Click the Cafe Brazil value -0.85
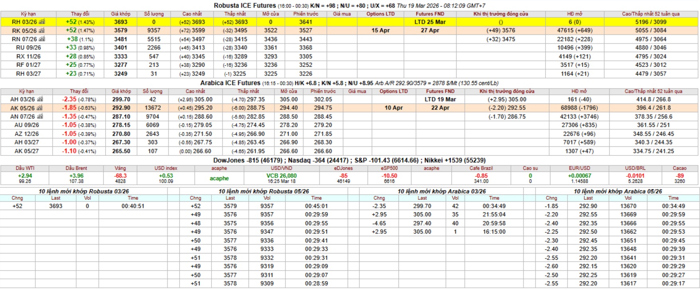 (481, 176)
